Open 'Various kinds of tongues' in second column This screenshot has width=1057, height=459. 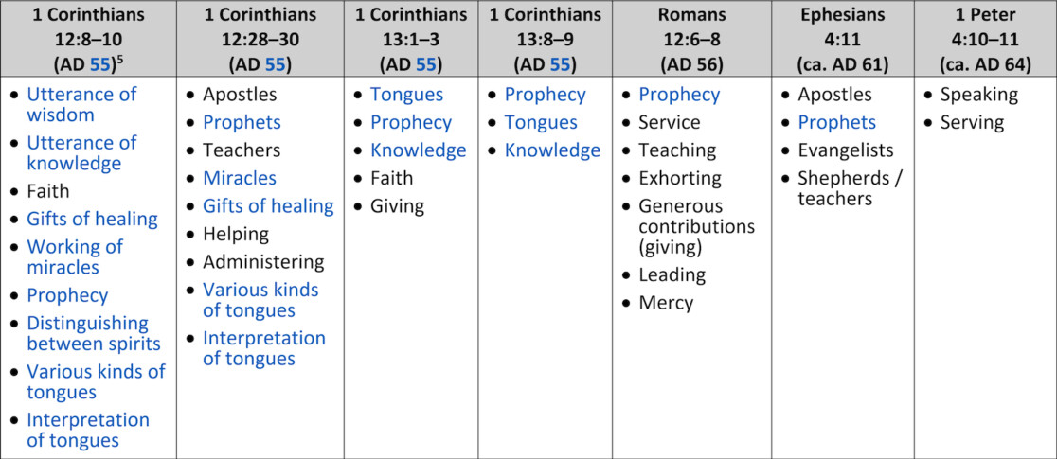tap(260, 300)
